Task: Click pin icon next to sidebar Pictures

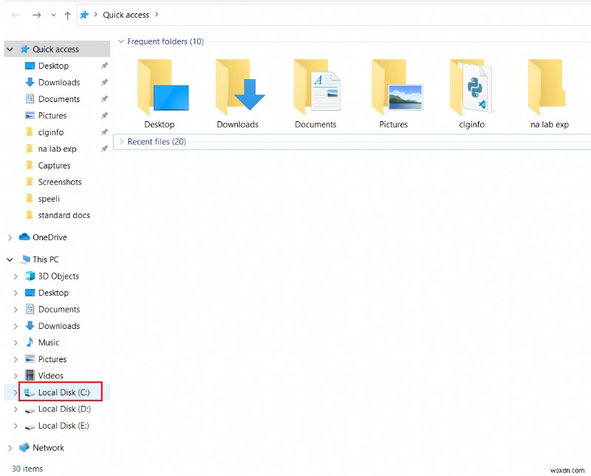Action: coord(104,115)
